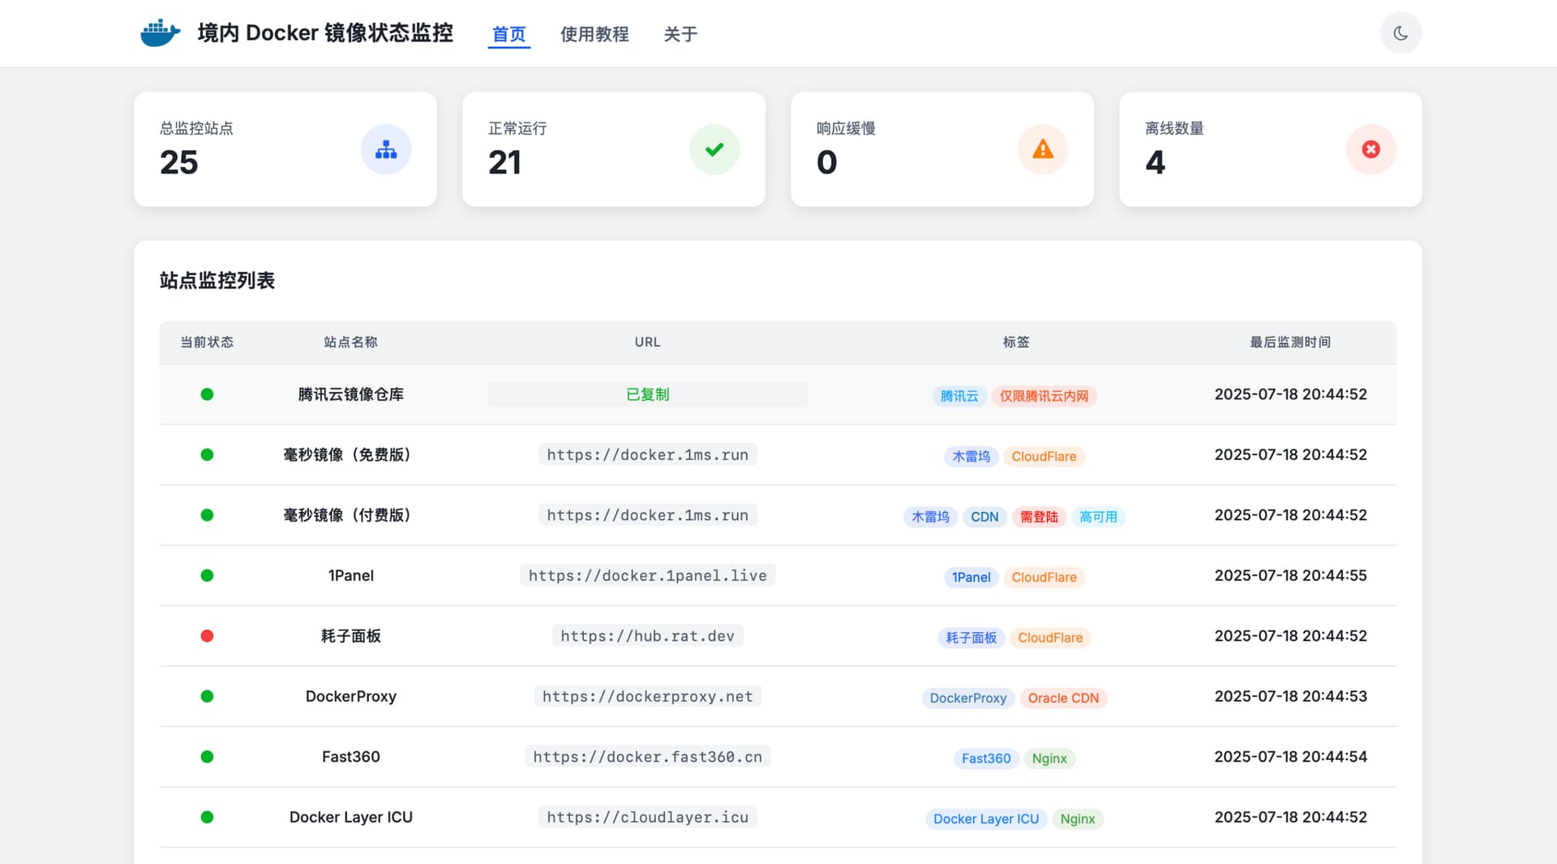
Task: Click the 高可用 tag
Action: coord(1099,517)
